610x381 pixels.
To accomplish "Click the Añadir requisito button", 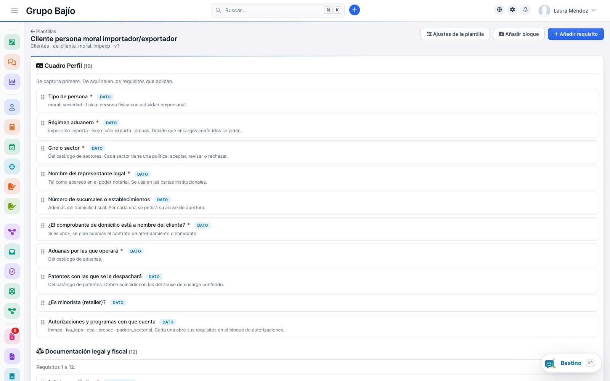I will tap(576, 34).
